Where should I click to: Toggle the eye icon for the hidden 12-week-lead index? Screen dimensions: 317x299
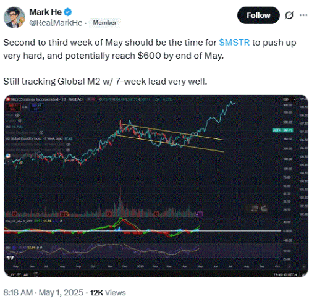click(x=69, y=144)
